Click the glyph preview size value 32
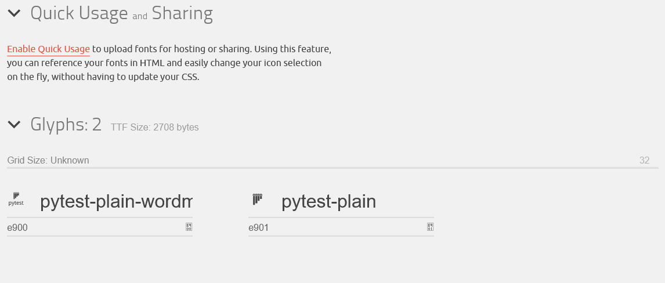The height and width of the screenshot is (283, 665). click(644, 161)
